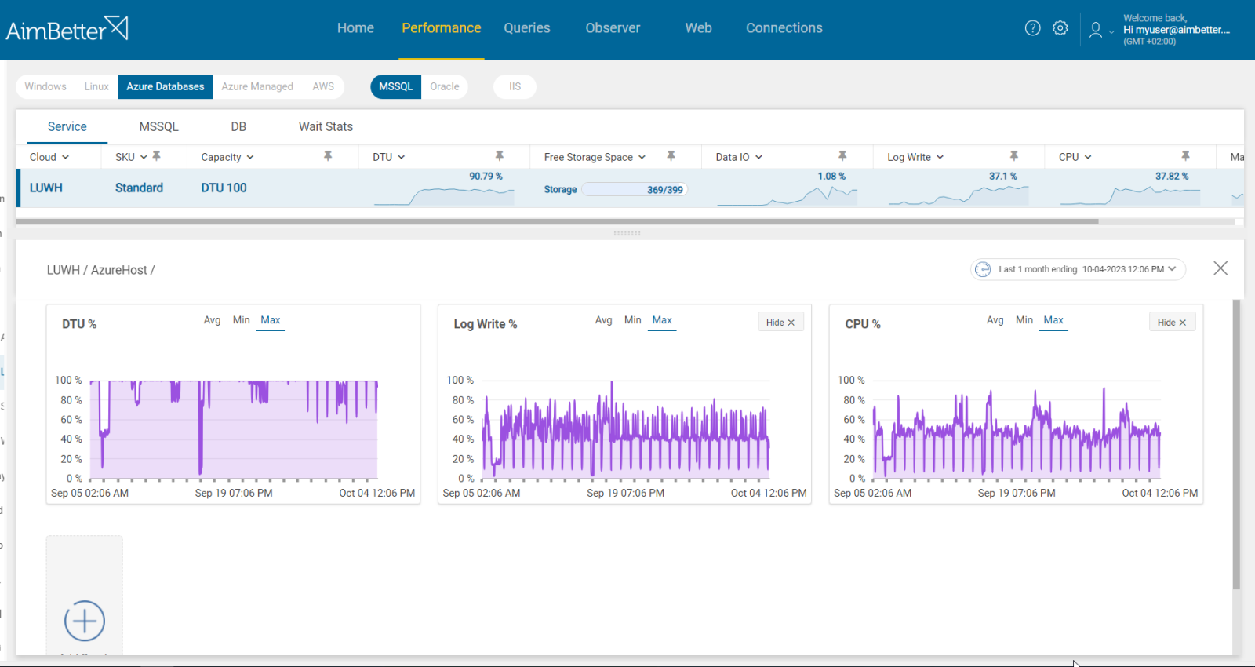Open the Observer menu
Screen dimensions: 1255x667
point(613,28)
